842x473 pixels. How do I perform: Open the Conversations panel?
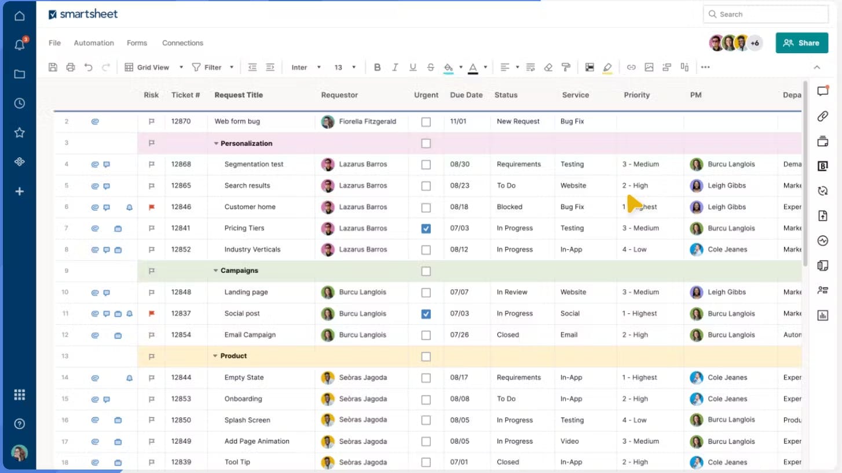point(823,90)
